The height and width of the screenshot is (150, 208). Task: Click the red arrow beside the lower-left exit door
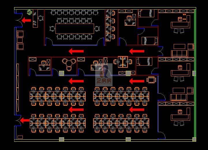point(25,120)
